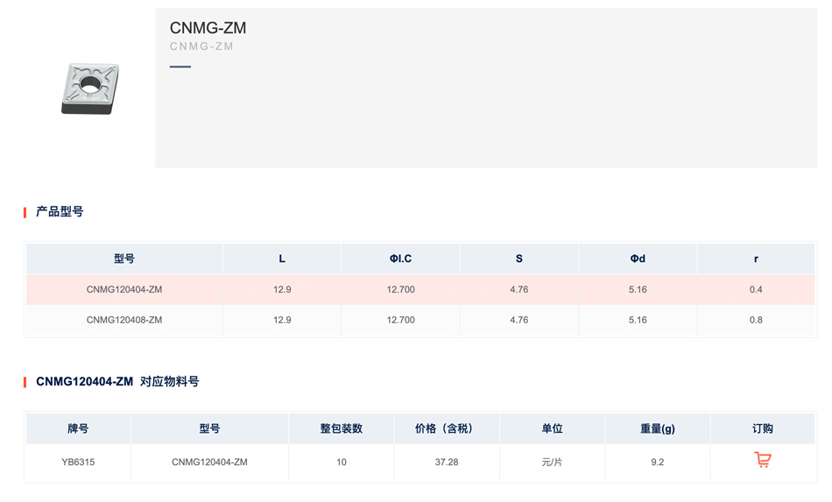
Task: Click the CNMG-ZM product title
Action: (208, 27)
